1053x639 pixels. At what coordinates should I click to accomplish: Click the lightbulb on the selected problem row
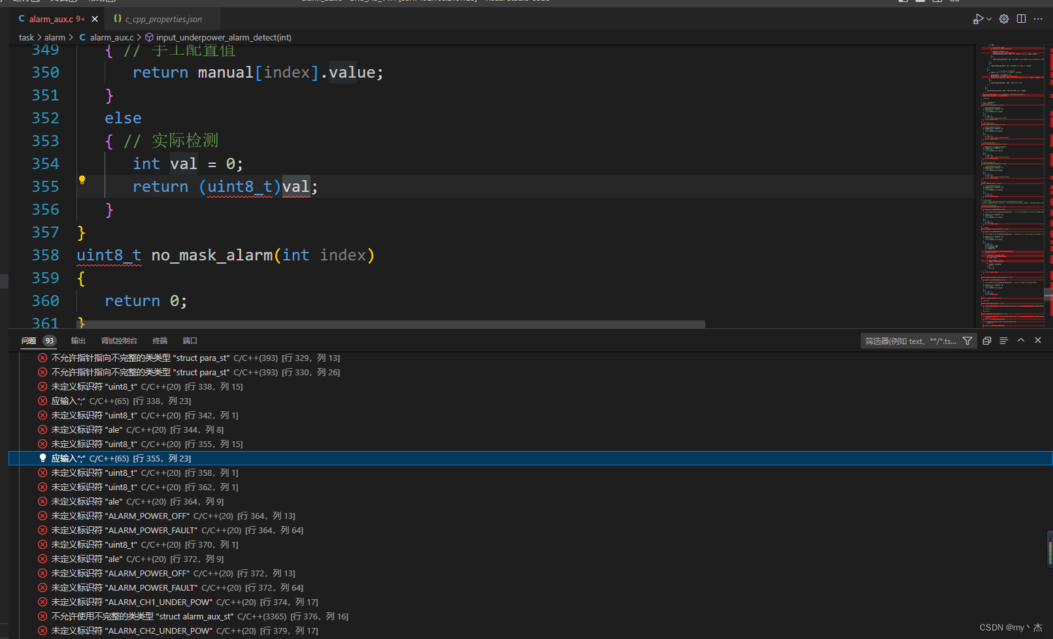pyautogui.click(x=42, y=458)
